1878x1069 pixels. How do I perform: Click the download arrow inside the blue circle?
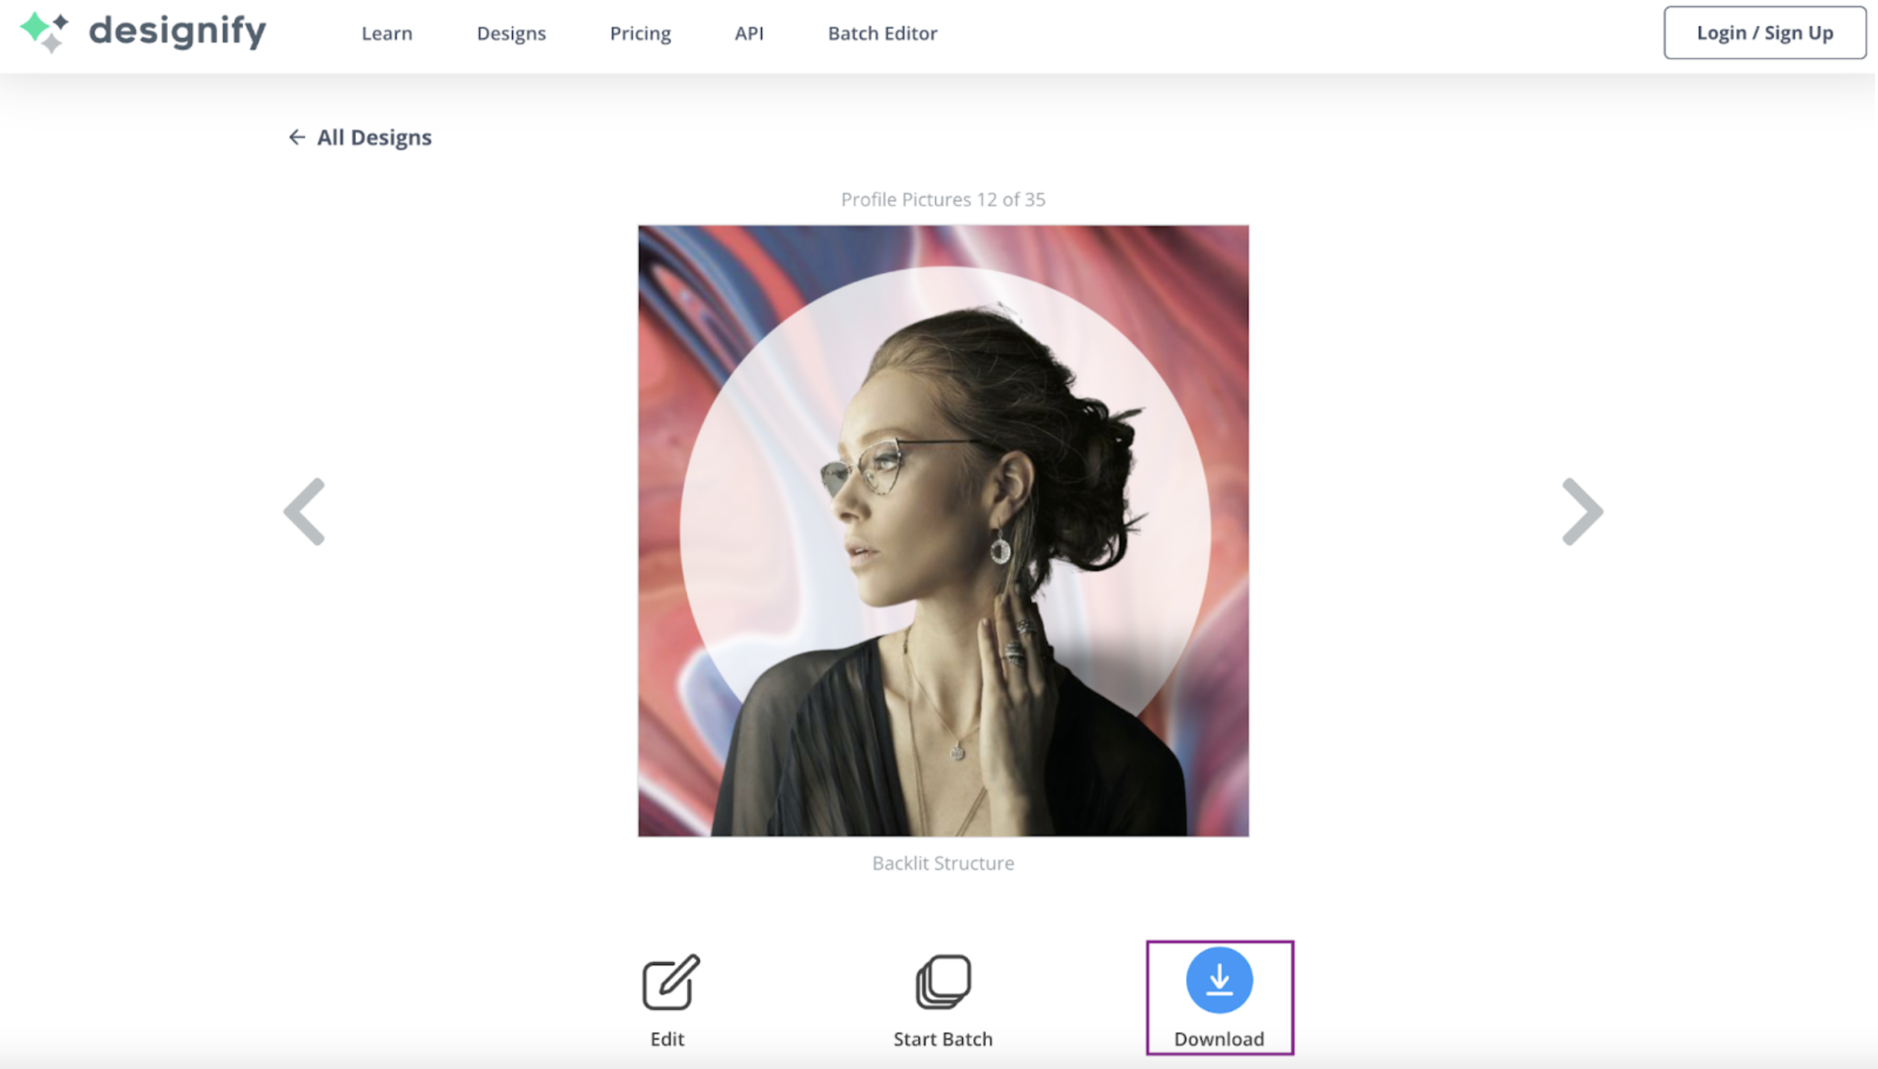click(1219, 980)
